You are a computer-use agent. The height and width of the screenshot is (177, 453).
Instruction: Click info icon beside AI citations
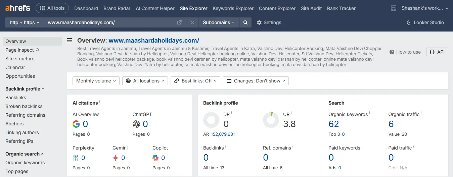click(99, 102)
